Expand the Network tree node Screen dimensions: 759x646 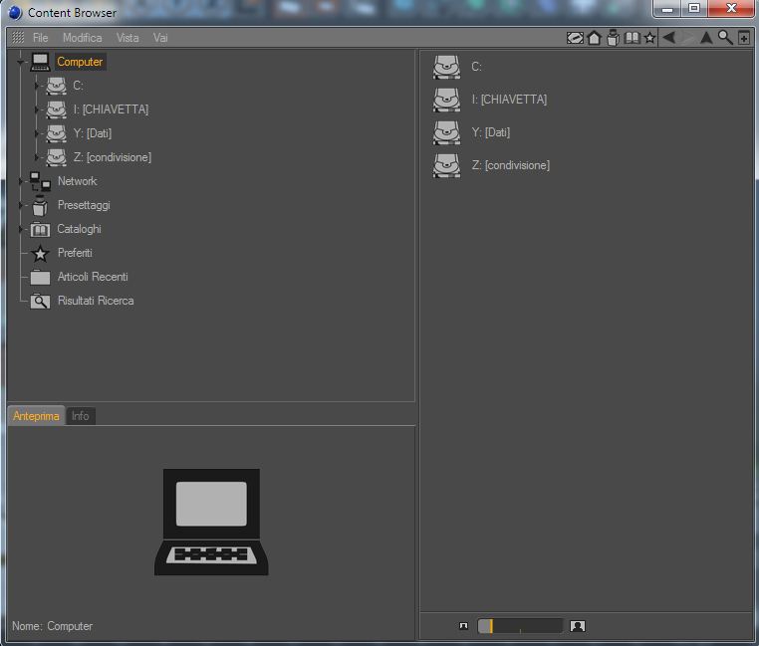pos(20,181)
